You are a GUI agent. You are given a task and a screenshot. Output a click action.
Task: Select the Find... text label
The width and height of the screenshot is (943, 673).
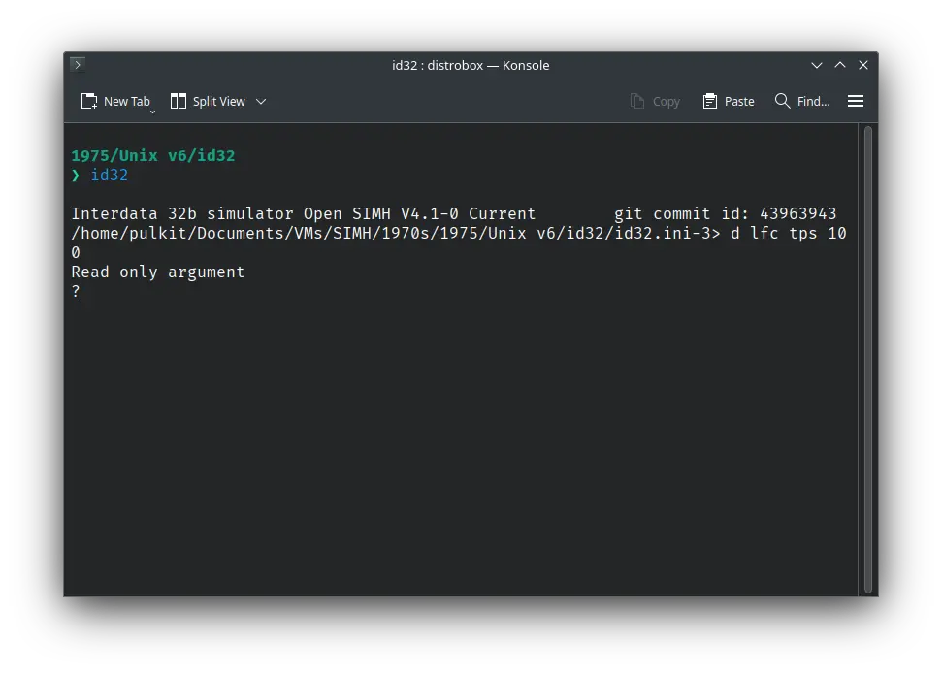(813, 101)
